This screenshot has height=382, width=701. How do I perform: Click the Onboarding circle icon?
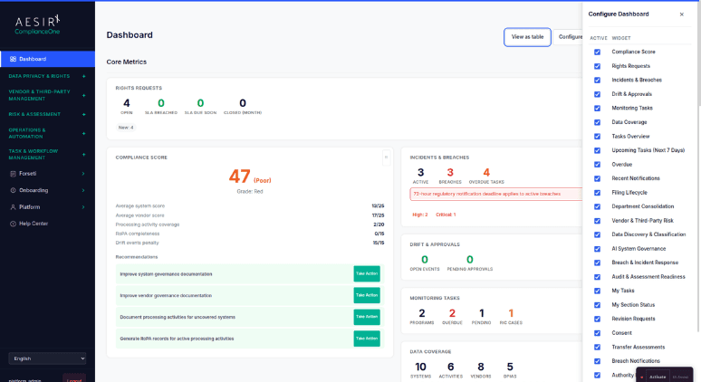coord(13,190)
